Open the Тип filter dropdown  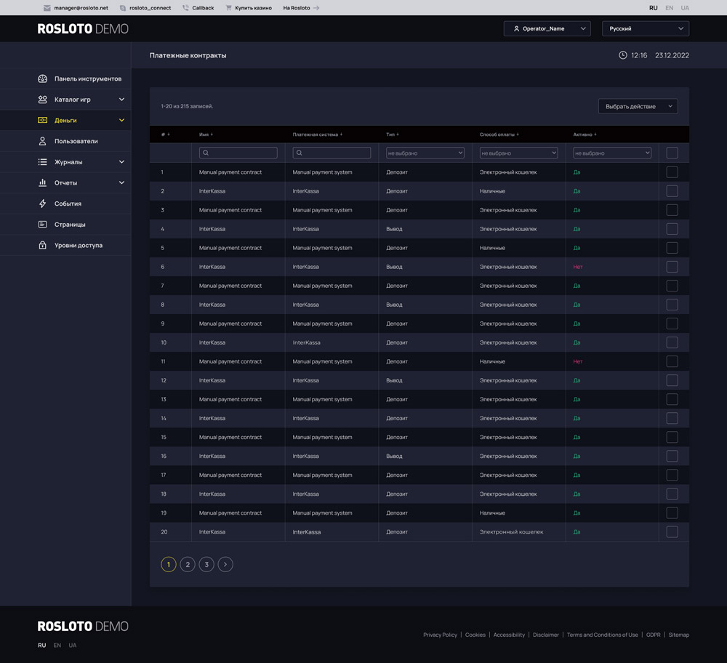coord(425,153)
